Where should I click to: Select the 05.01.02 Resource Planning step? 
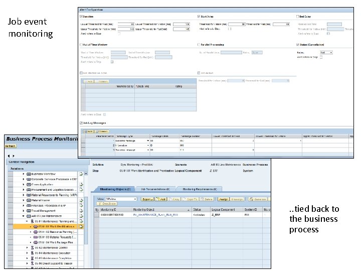[57, 232]
